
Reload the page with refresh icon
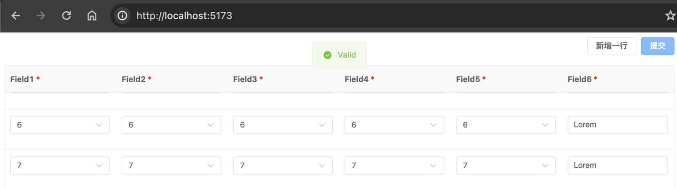(x=67, y=16)
